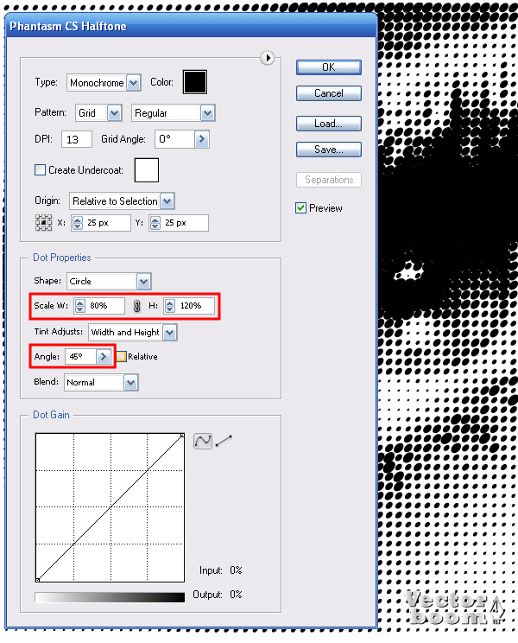Toggle the scale link chain icon
The width and height of the screenshot is (518, 643).
click(x=136, y=306)
